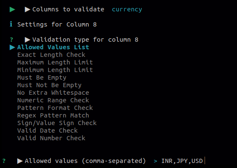Choose No Extra Whitespace validation

click(x=53, y=93)
